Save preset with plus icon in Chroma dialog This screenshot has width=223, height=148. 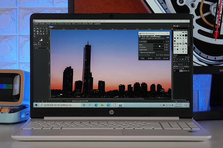(x=166, y=42)
